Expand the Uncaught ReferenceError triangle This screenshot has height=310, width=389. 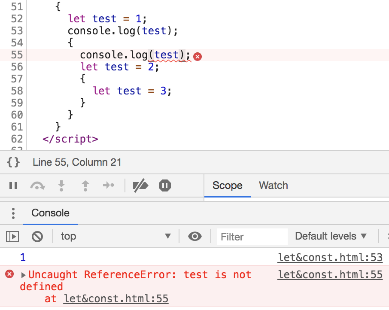(x=23, y=275)
